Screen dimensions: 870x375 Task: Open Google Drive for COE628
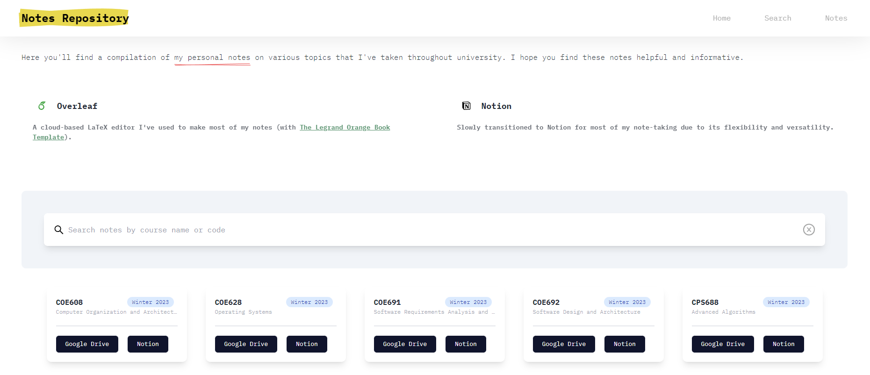pos(246,344)
